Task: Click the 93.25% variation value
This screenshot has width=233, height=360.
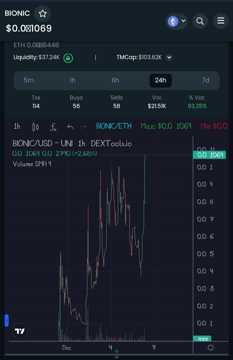Action: 197,106
